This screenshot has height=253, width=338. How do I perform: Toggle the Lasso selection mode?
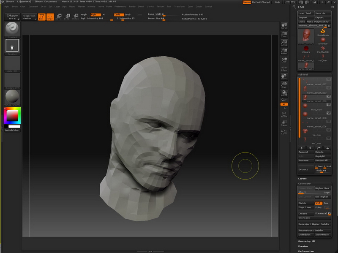click(x=284, y=132)
